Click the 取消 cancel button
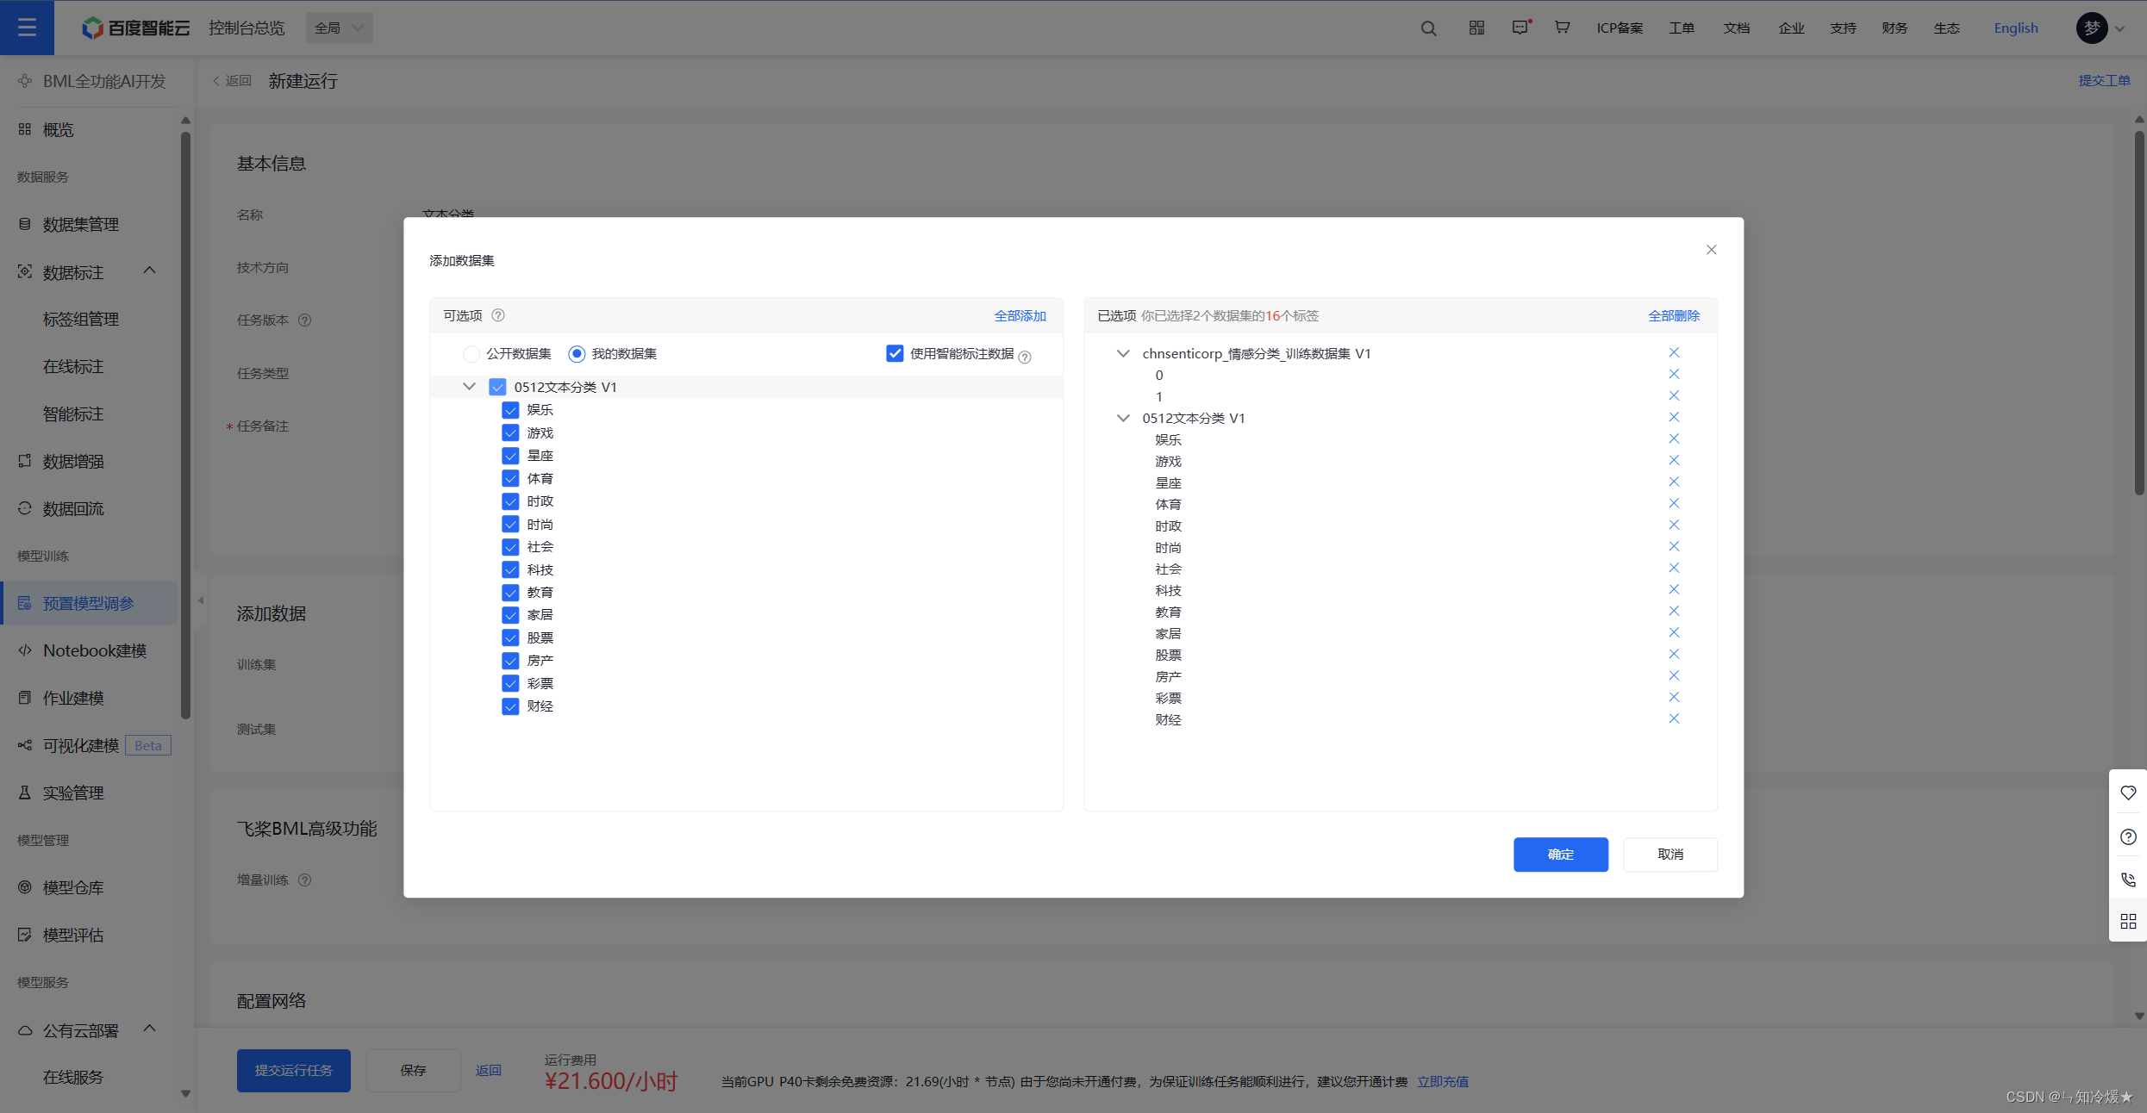 click(1670, 855)
